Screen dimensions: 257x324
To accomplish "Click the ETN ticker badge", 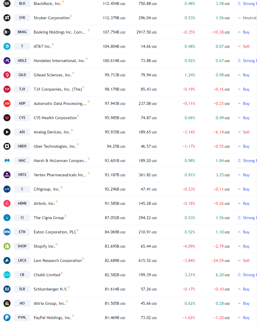I will (x=22, y=232).
